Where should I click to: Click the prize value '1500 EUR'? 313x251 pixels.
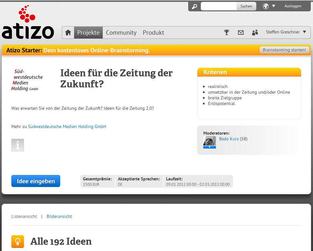(91, 184)
